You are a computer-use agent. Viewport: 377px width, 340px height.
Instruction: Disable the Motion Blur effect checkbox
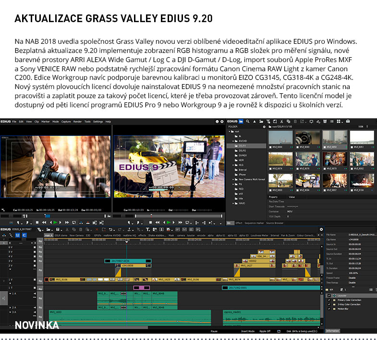(x=329, y=309)
